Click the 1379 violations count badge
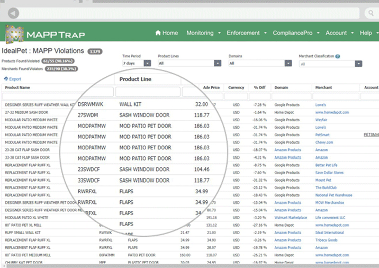Viewport: 379px width, 268px height. (95, 51)
